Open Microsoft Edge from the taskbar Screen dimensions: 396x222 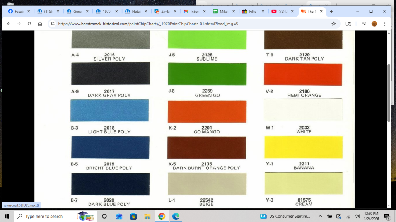click(x=176, y=216)
